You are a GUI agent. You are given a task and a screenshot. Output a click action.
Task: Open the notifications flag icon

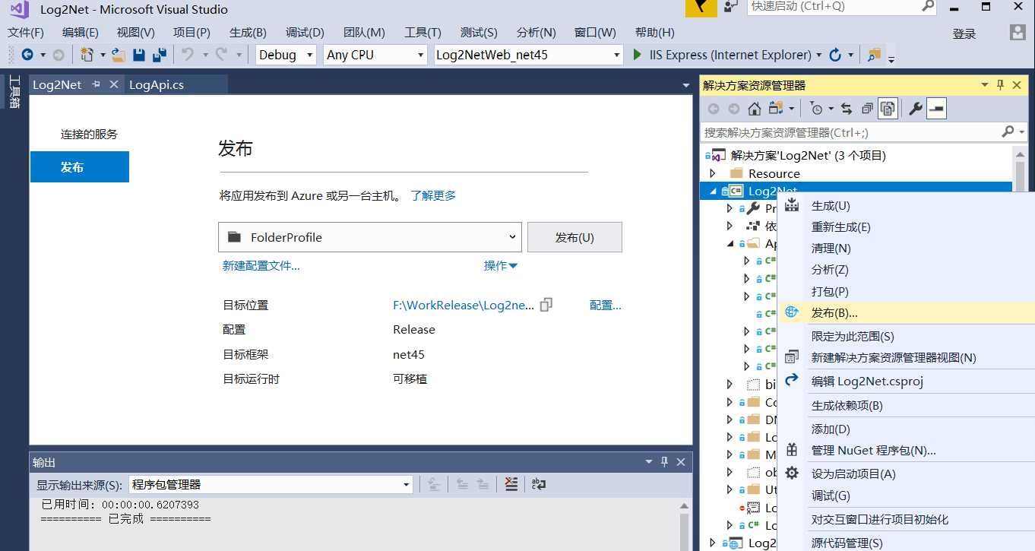point(701,8)
